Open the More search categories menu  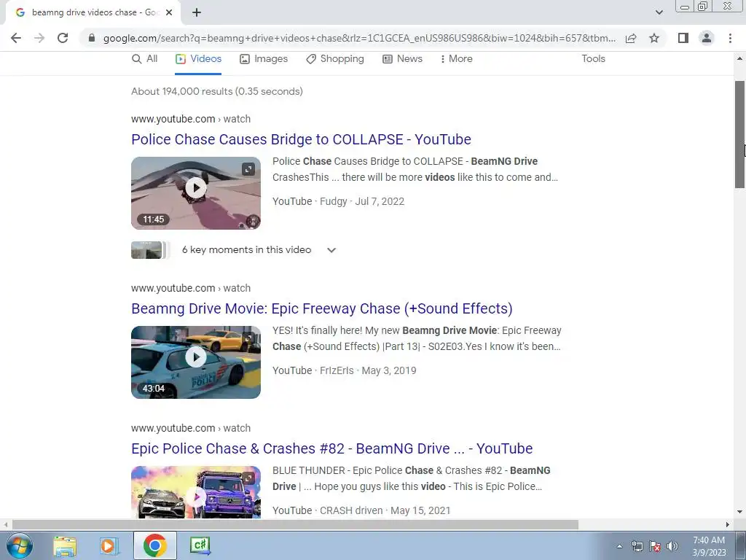pos(457,58)
